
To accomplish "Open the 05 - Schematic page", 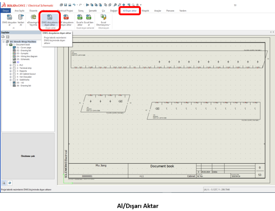I will [23, 59].
